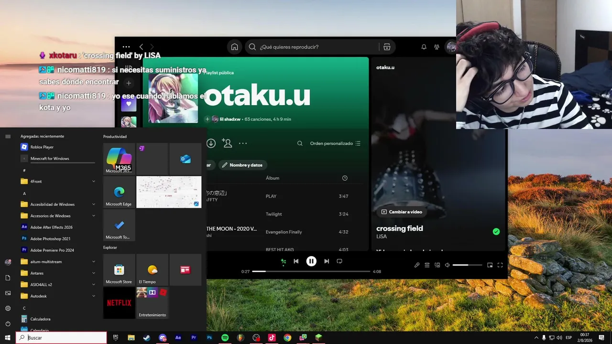Open Google Chrome from the taskbar

click(287, 338)
